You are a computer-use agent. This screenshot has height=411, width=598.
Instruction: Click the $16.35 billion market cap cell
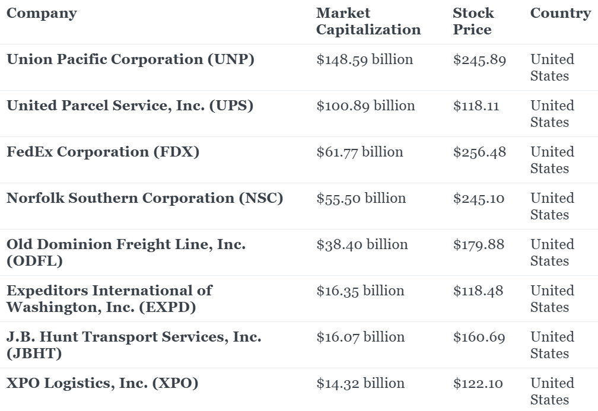[x=360, y=291]
